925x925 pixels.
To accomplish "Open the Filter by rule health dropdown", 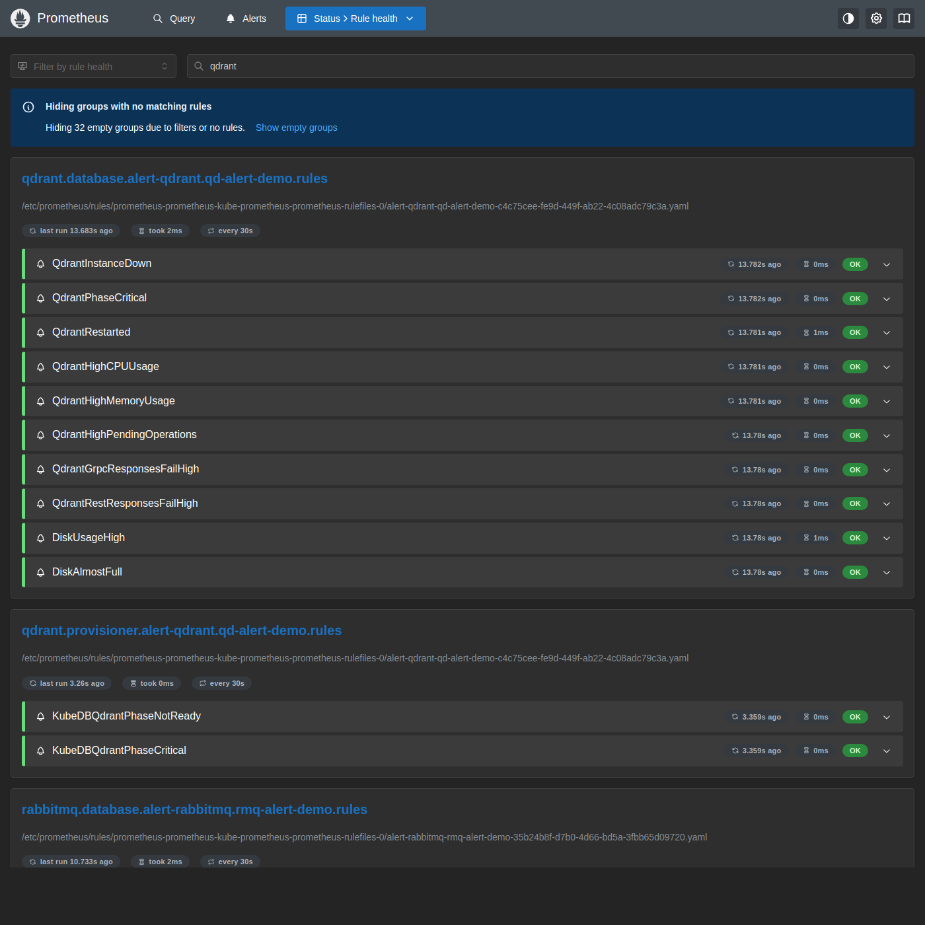I will pos(93,66).
